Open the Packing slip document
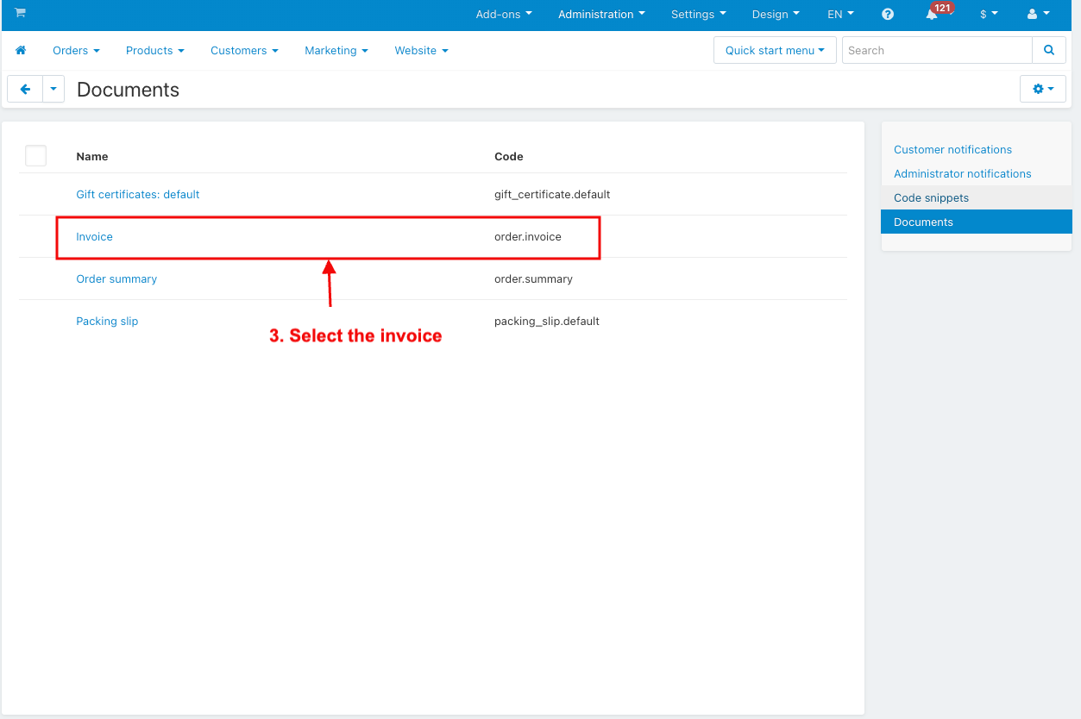The width and height of the screenshot is (1081, 719). [107, 322]
